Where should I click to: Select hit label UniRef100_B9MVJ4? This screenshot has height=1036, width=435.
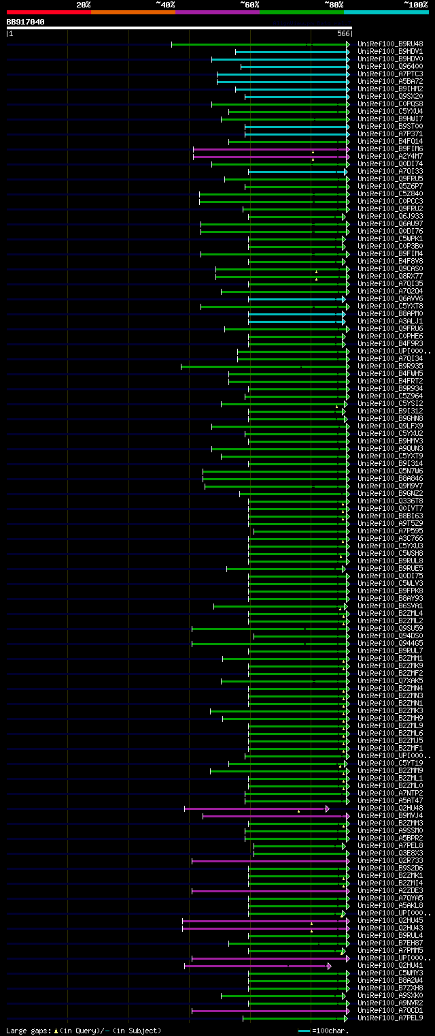click(390, 815)
